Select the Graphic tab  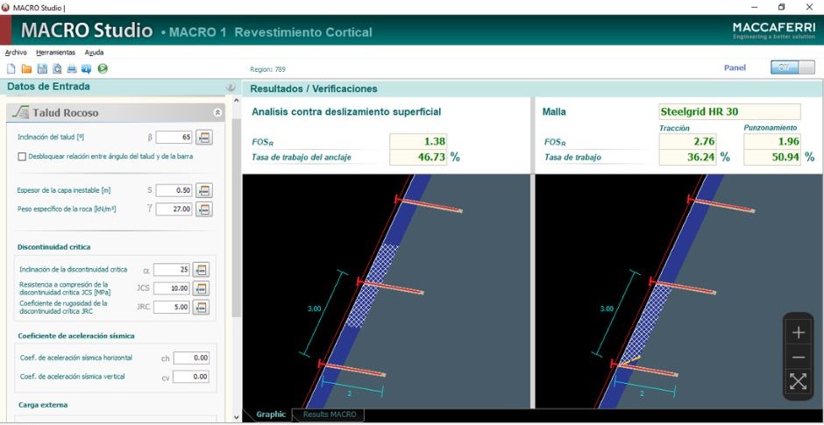pos(271,414)
